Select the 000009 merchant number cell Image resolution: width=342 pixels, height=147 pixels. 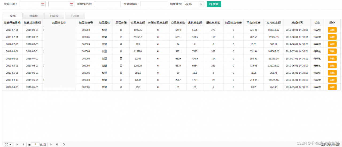pos(86,44)
